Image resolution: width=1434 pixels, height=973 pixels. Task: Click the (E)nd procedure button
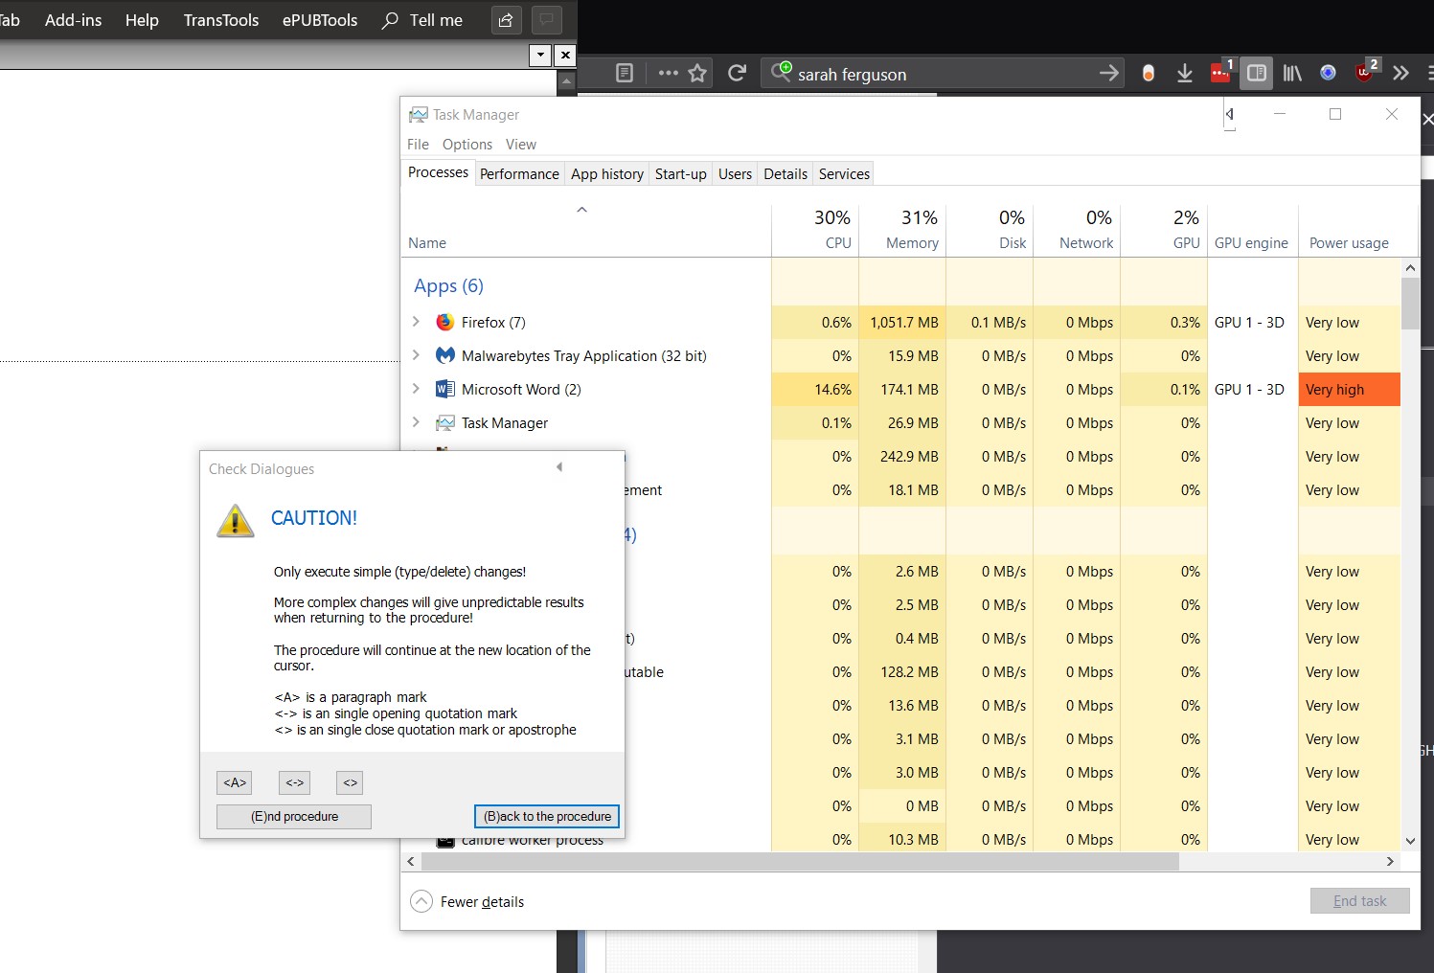294,817
